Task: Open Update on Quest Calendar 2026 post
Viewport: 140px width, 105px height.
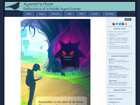Action: [118, 39]
